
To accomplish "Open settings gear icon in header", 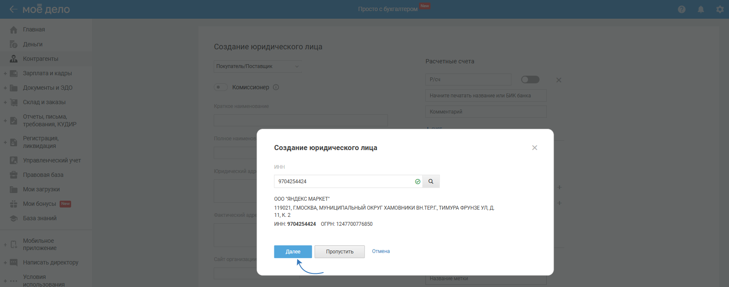I will 720,9.
